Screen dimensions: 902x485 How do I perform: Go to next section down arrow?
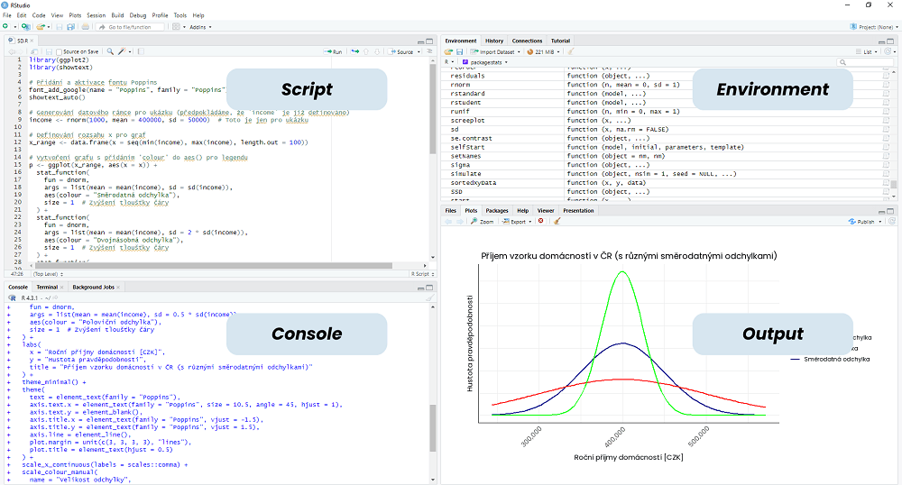377,51
